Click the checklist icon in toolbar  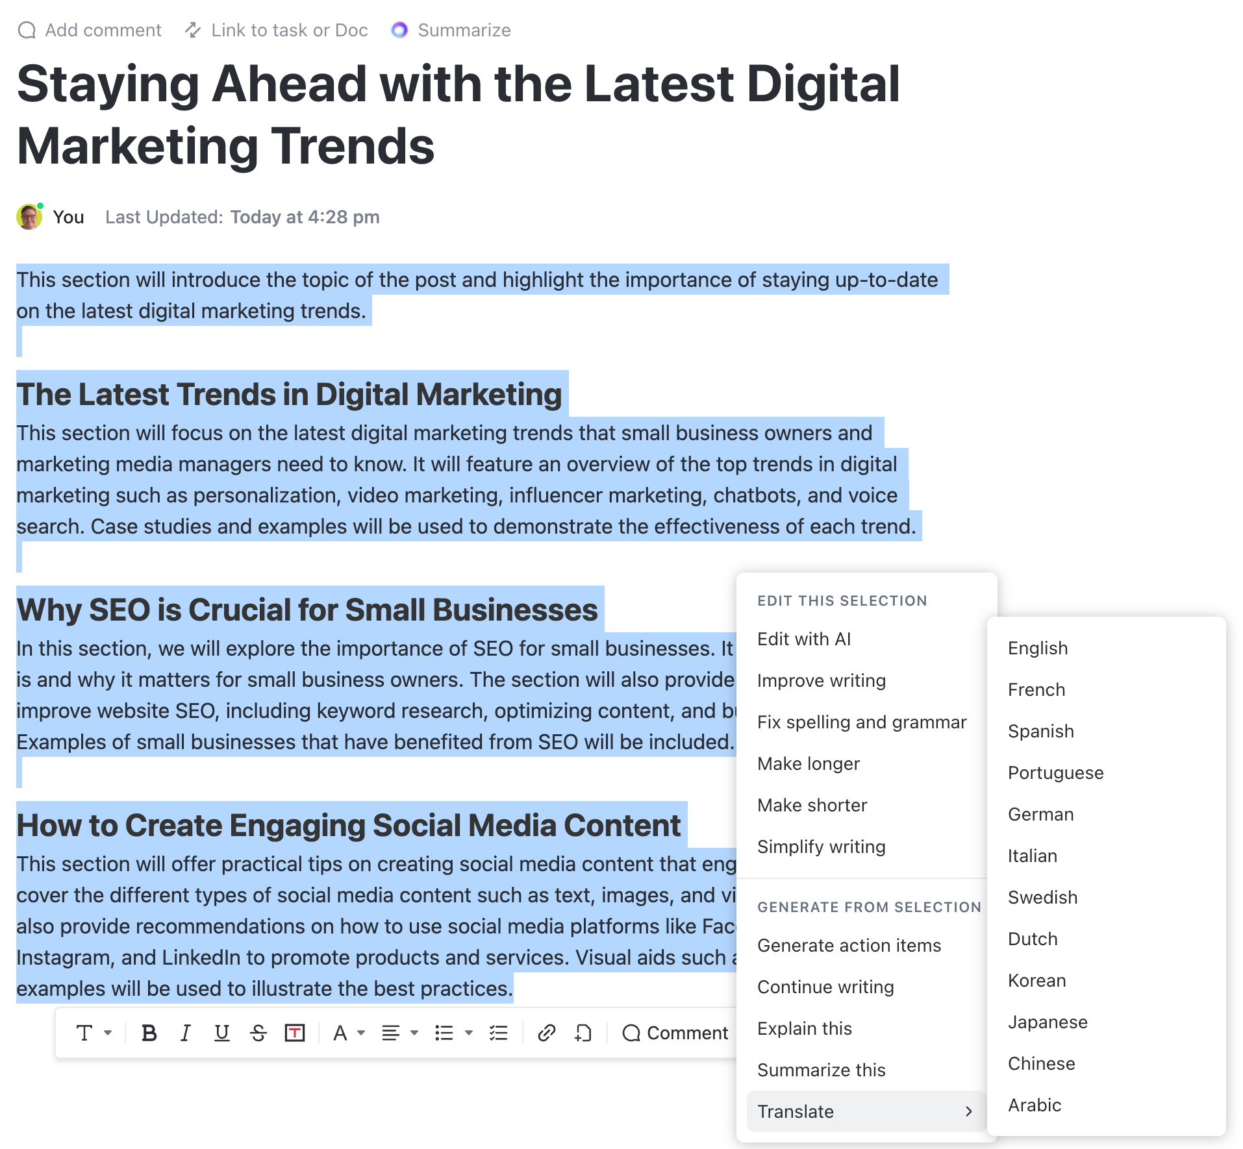499,1033
